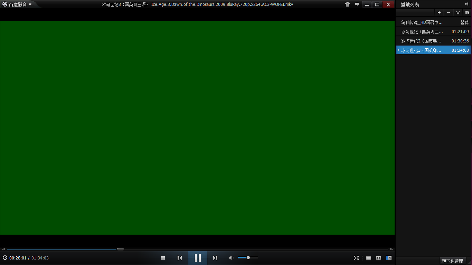Select 笔仙惊魂 playlist entry
This screenshot has width=472, height=265.
click(422, 22)
